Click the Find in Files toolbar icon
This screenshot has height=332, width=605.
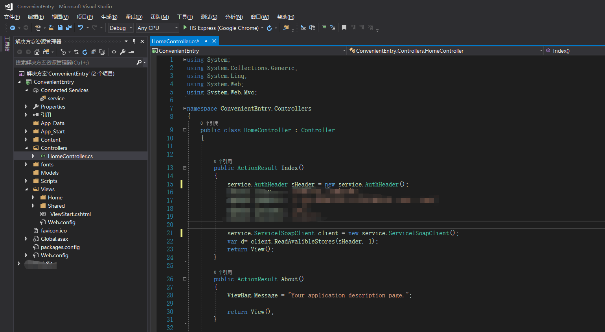tap(286, 28)
